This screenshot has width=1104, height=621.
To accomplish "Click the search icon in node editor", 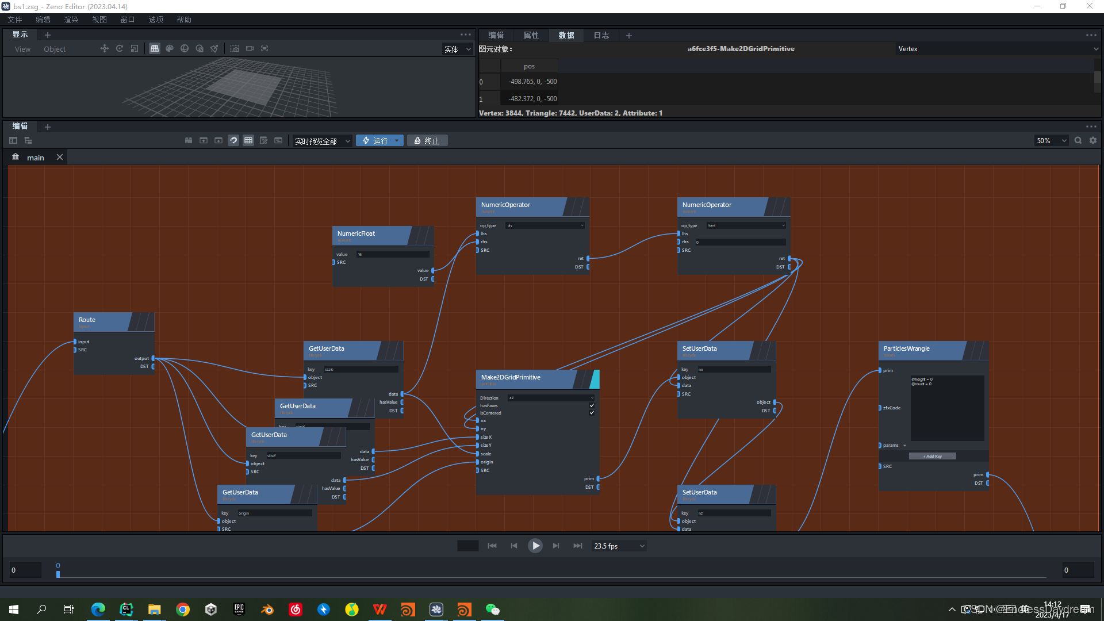I will pyautogui.click(x=1078, y=141).
